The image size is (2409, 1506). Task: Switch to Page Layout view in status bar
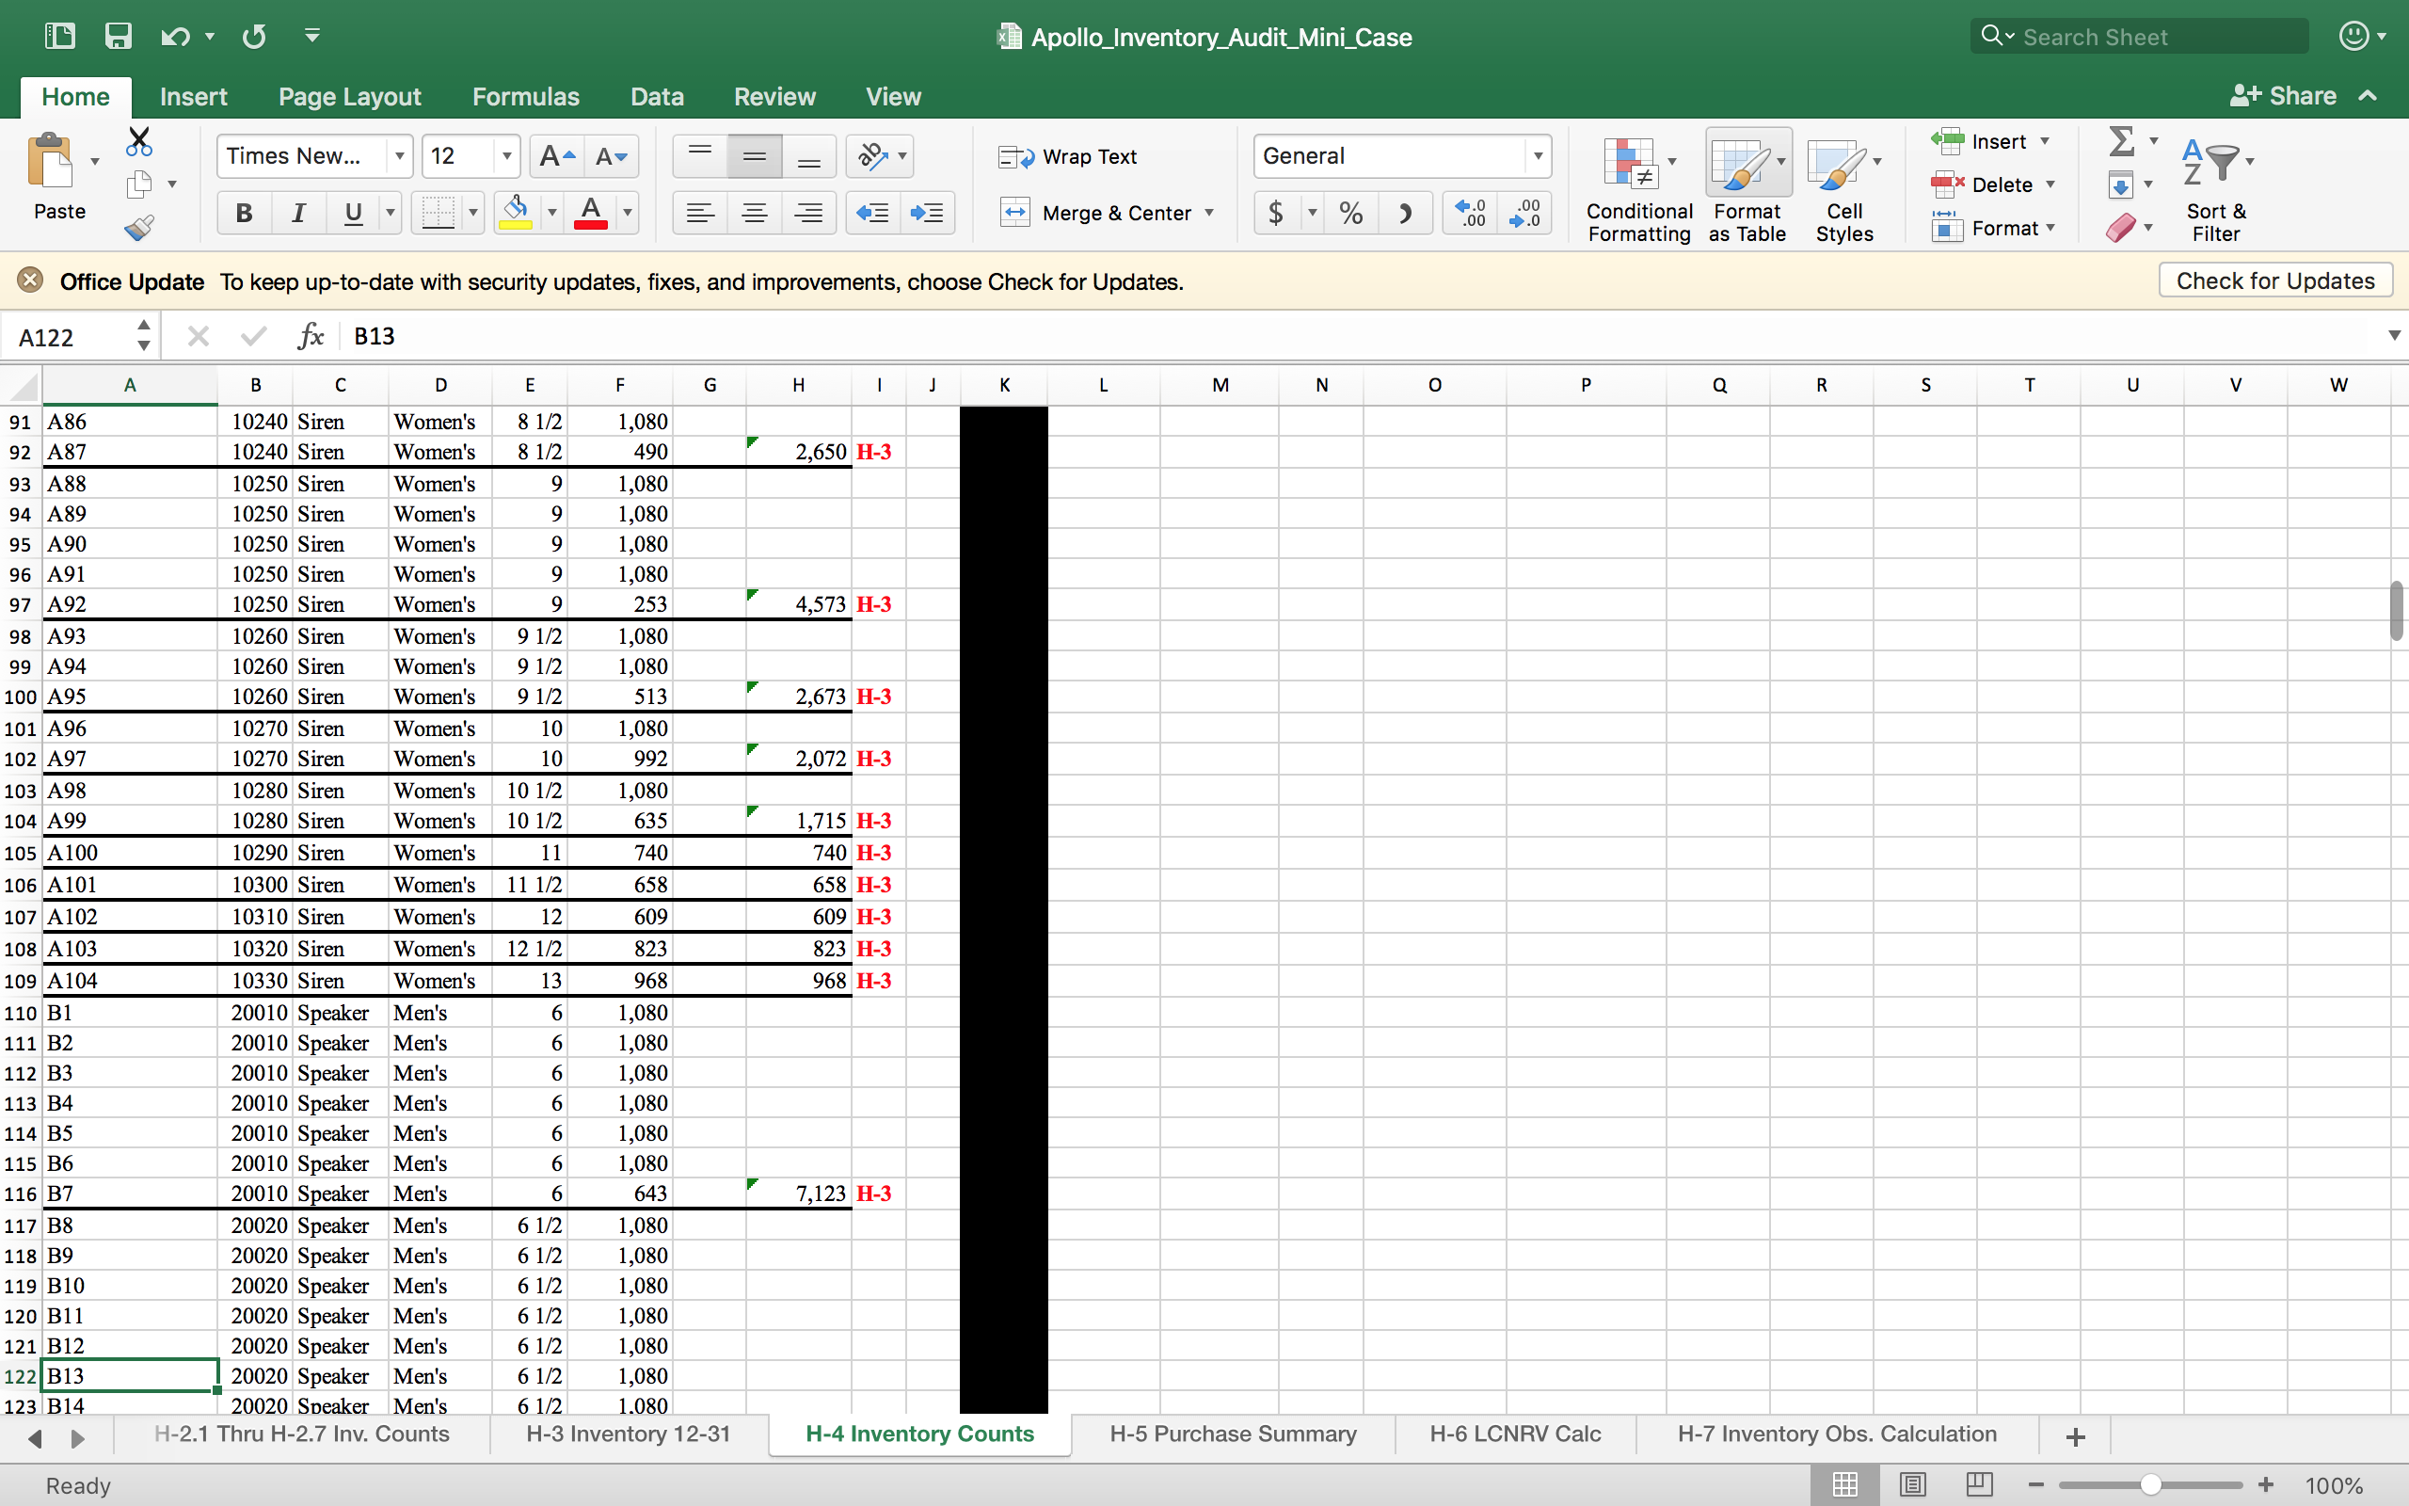(x=1912, y=1484)
